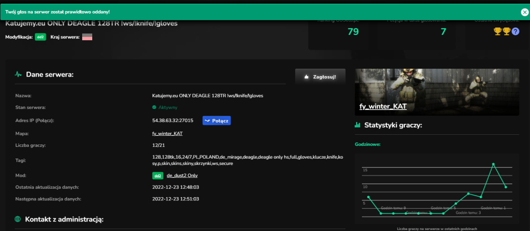Click the second gold trophy icon
Viewport: 530px width, 231px height.
click(506, 31)
